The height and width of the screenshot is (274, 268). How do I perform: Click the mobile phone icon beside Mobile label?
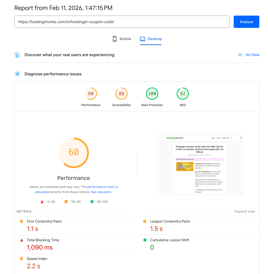(114, 39)
